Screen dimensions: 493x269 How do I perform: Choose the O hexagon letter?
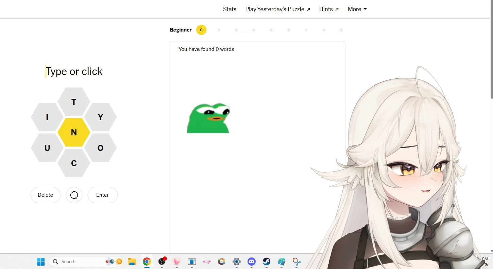pyautogui.click(x=100, y=148)
